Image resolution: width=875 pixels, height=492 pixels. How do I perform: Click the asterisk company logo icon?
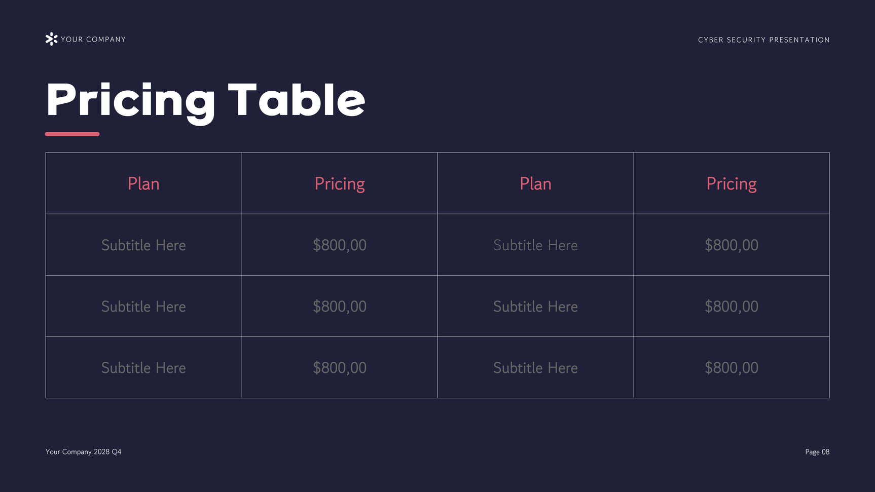tap(51, 39)
